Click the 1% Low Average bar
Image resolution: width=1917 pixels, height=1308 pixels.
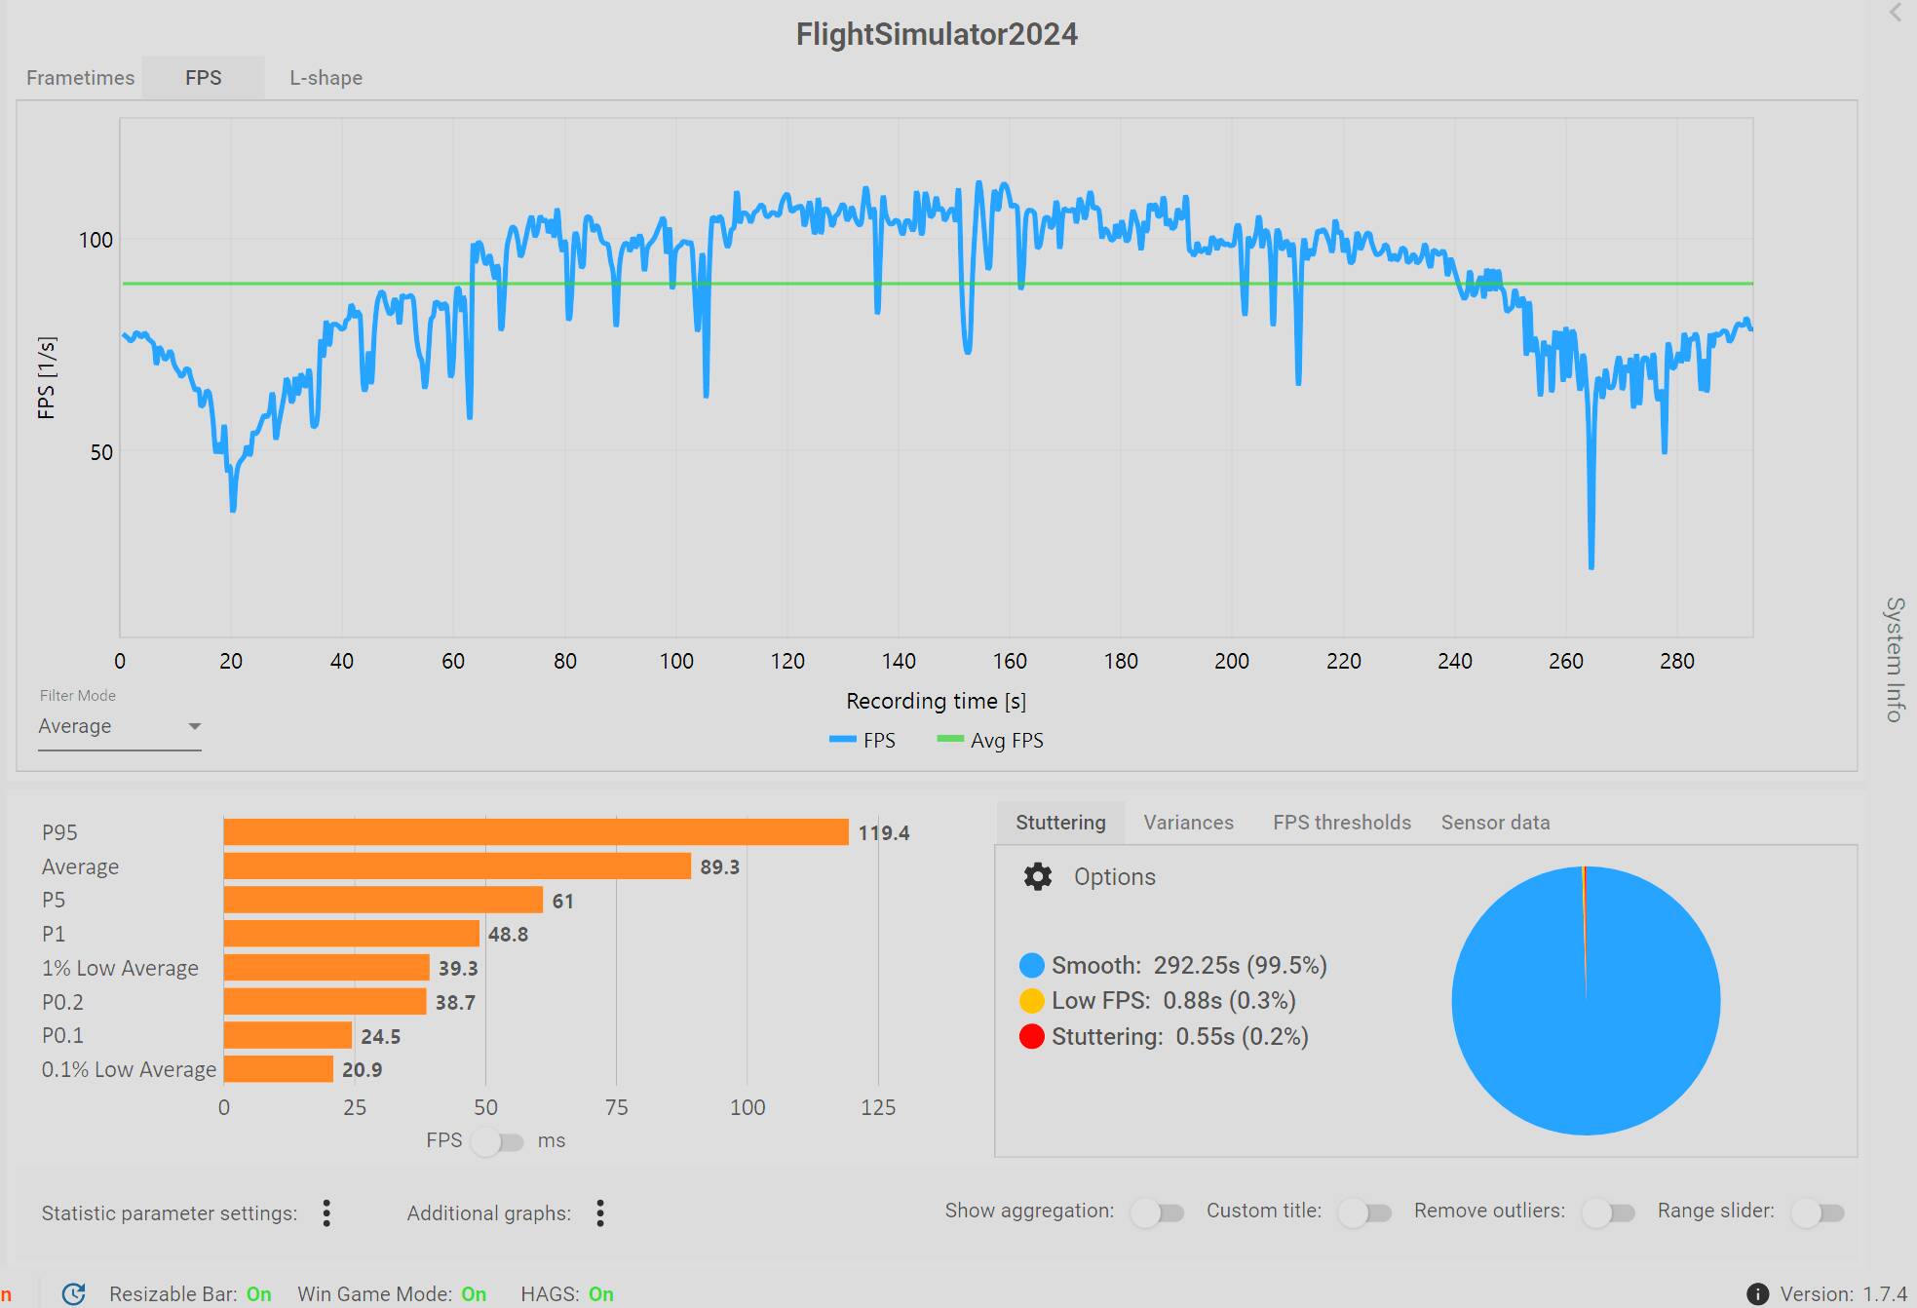pyautogui.click(x=326, y=968)
